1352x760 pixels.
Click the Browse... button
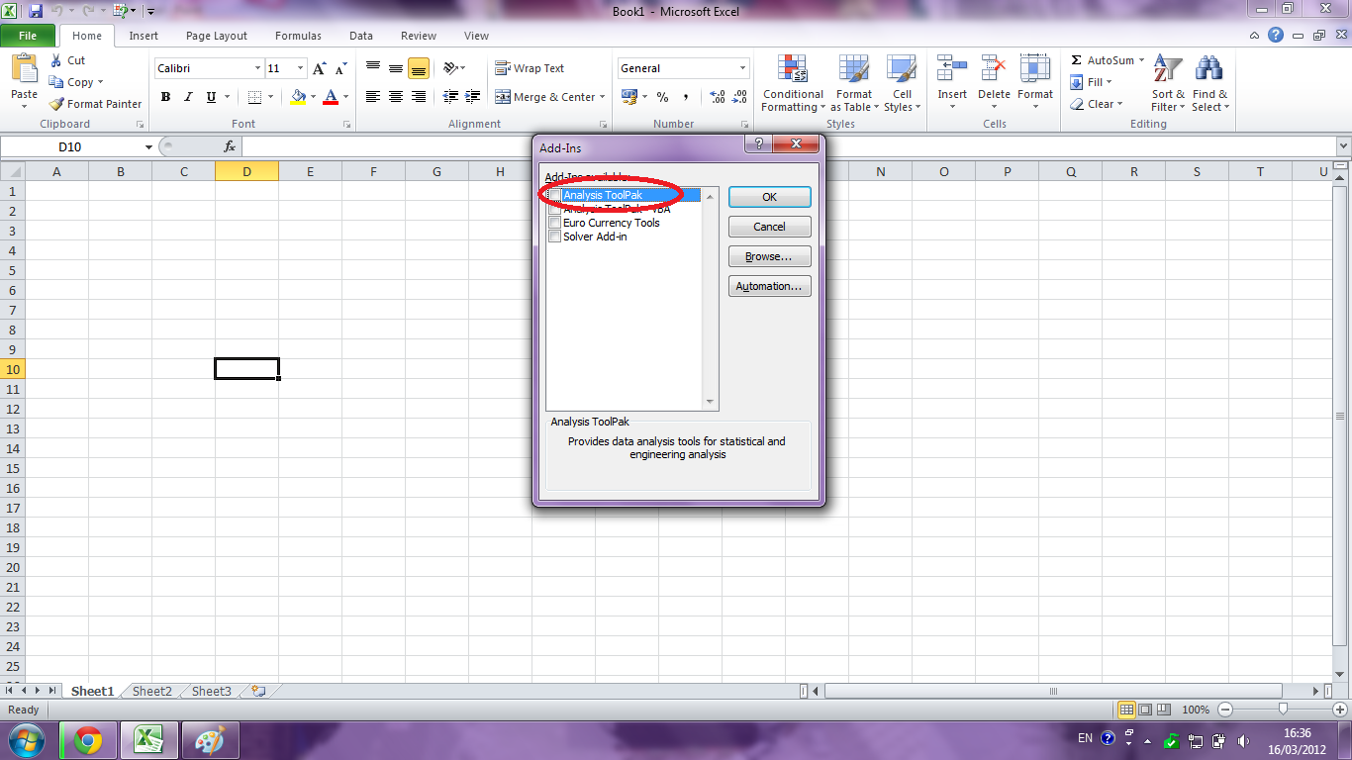770,256
